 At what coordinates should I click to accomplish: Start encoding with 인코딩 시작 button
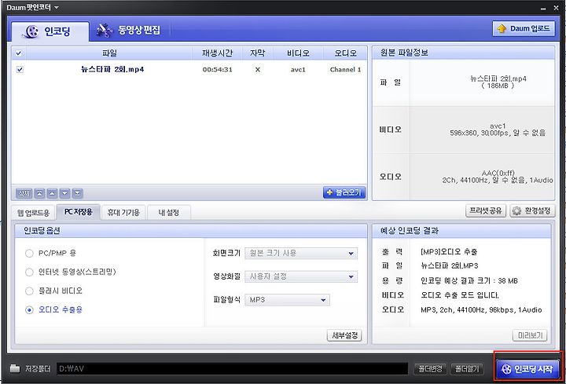point(528,369)
